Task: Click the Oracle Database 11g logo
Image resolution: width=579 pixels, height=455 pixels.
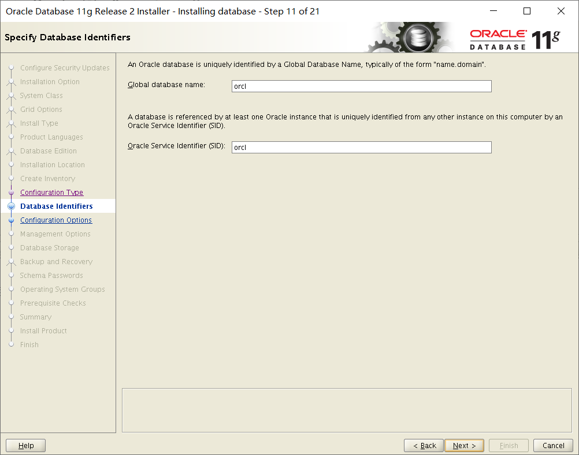Action: 515,39
